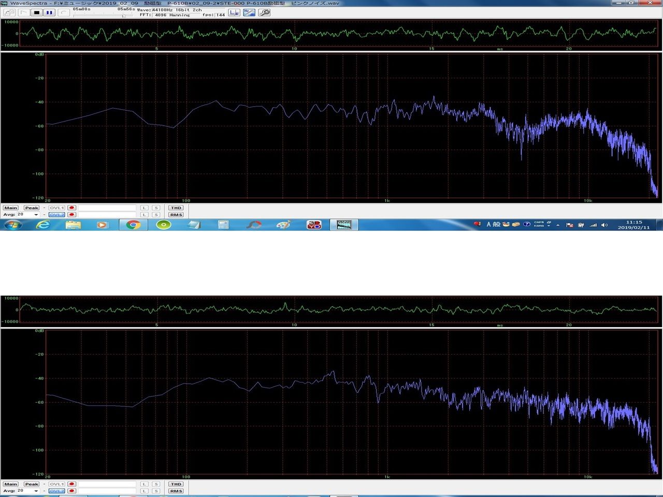Open the paint palette app on the taskbar
Screen dimensions: 663x497
pyautogui.click(x=283, y=225)
